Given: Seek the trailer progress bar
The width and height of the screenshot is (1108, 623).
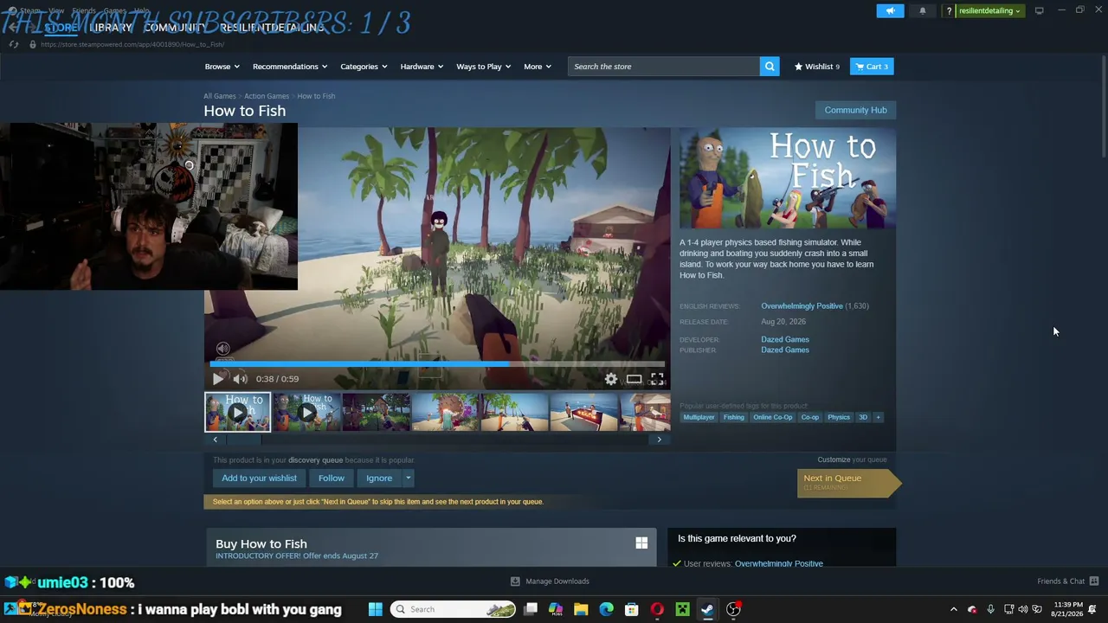Looking at the screenshot, I should point(437,364).
